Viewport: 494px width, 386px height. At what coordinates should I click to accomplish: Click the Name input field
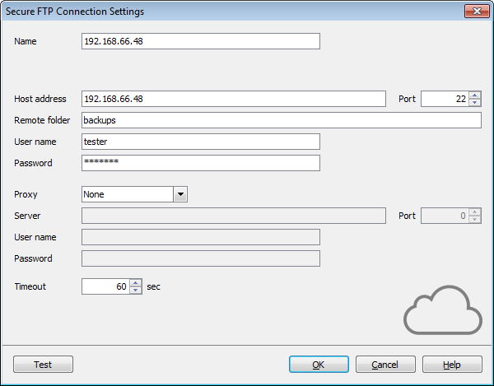pyautogui.click(x=201, y=41)
